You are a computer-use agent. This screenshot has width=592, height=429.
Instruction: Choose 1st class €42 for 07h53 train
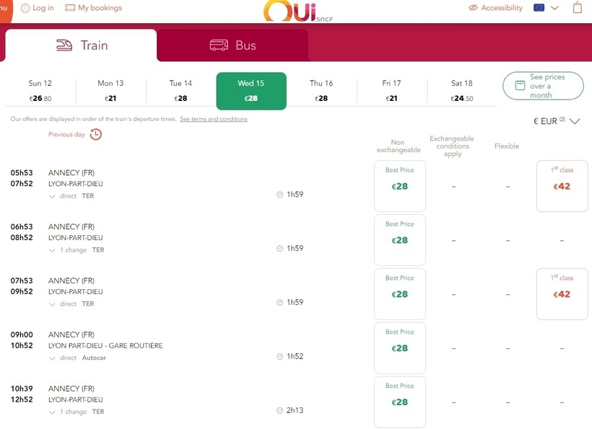pos(562,293)
